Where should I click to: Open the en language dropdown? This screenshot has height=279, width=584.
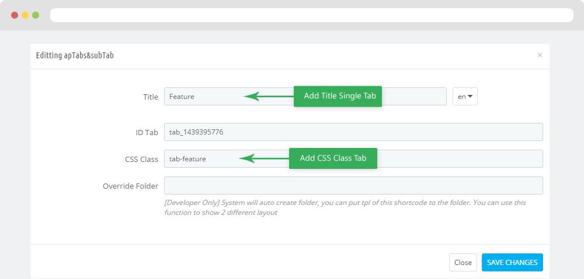coord(465,97)
